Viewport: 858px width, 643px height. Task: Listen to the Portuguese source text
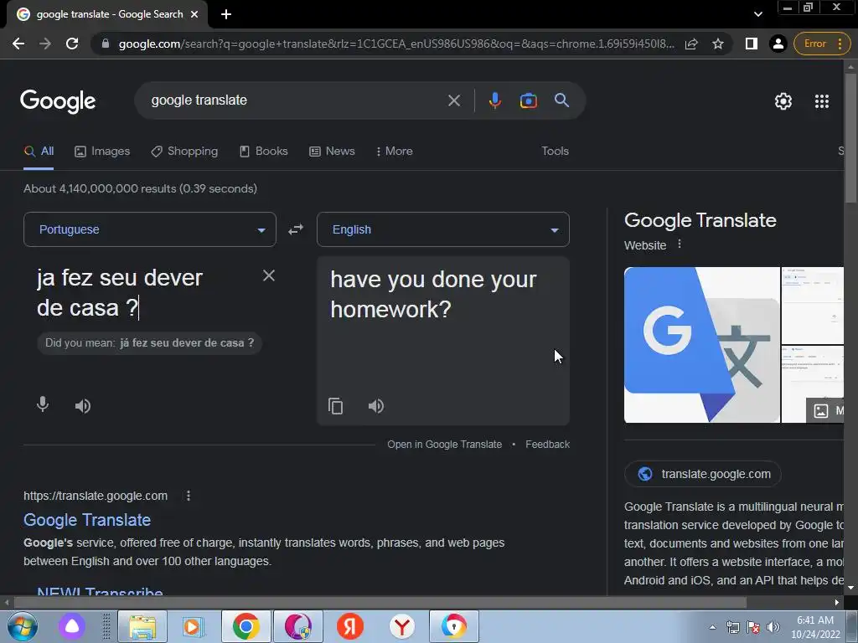tap(83, 406)
